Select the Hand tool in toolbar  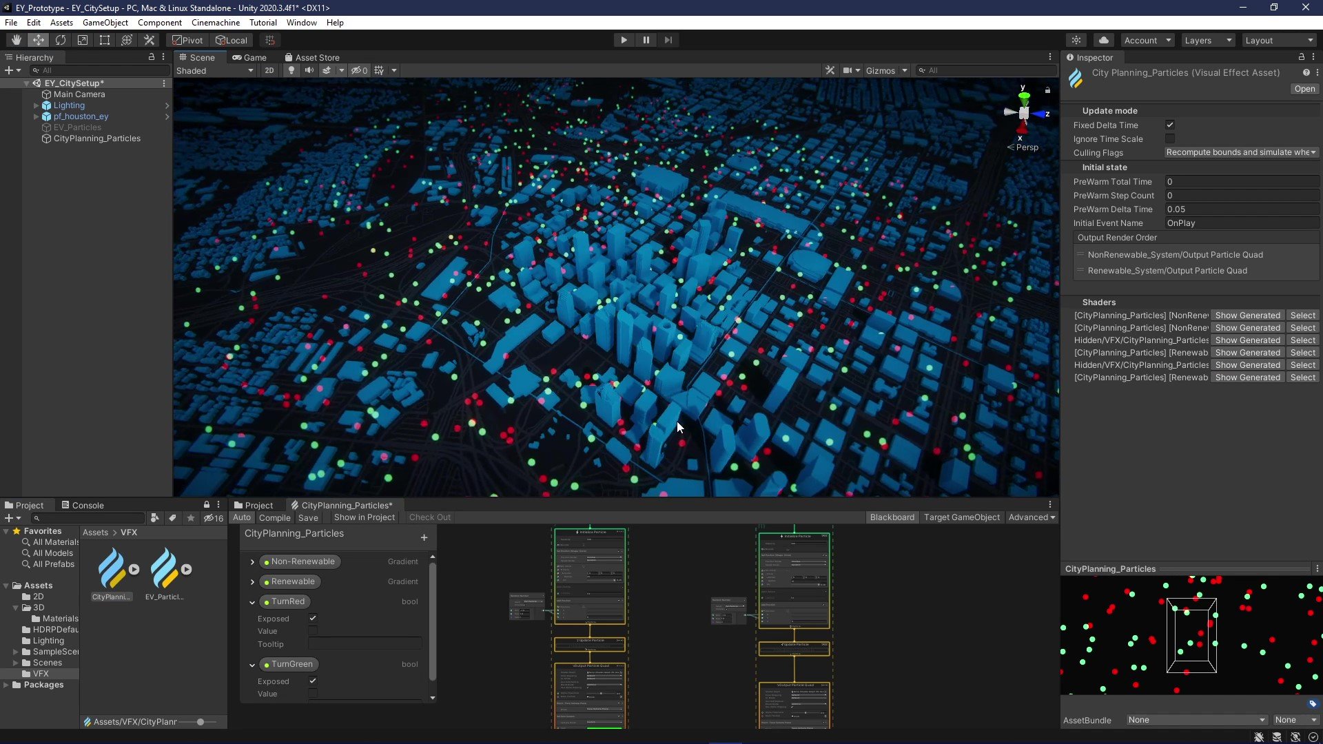(x=16, y=40)
